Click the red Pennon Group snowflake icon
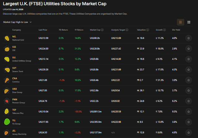 (7, 101)
